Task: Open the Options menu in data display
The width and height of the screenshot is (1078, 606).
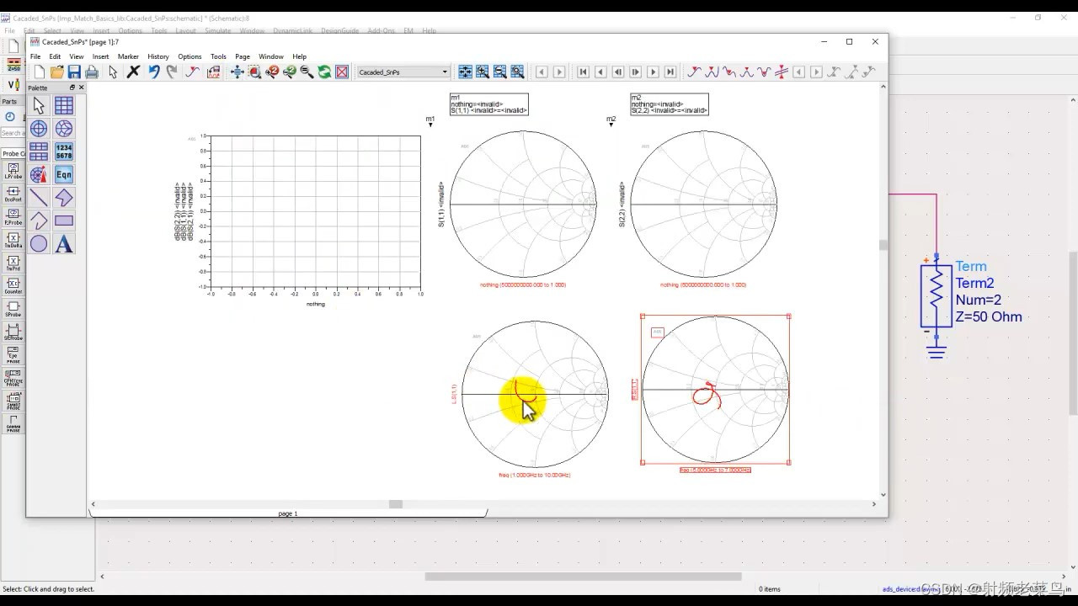Action: coord(189,56)
